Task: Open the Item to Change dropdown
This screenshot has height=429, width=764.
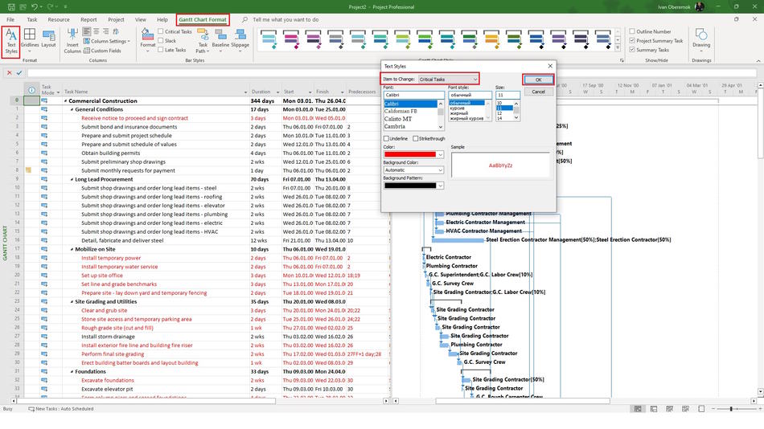Action: [x=449, y=80]
